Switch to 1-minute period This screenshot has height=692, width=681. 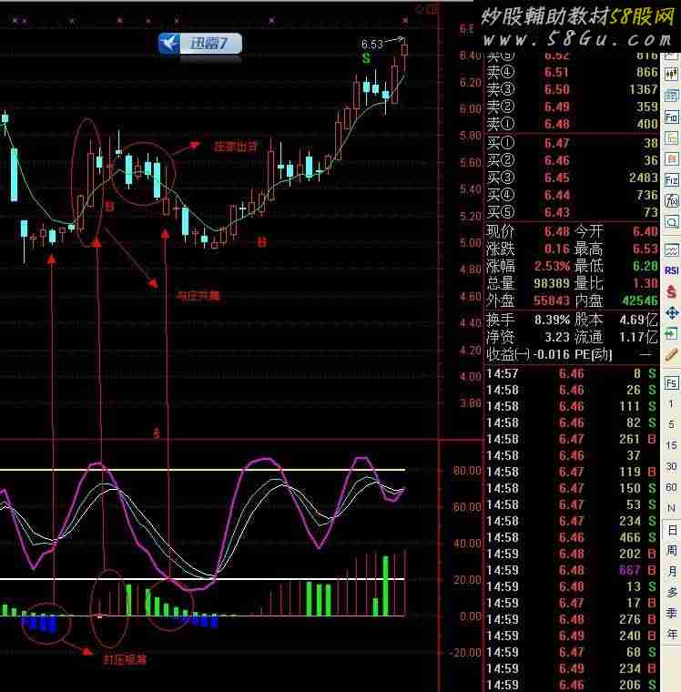(x=671, y=403)
